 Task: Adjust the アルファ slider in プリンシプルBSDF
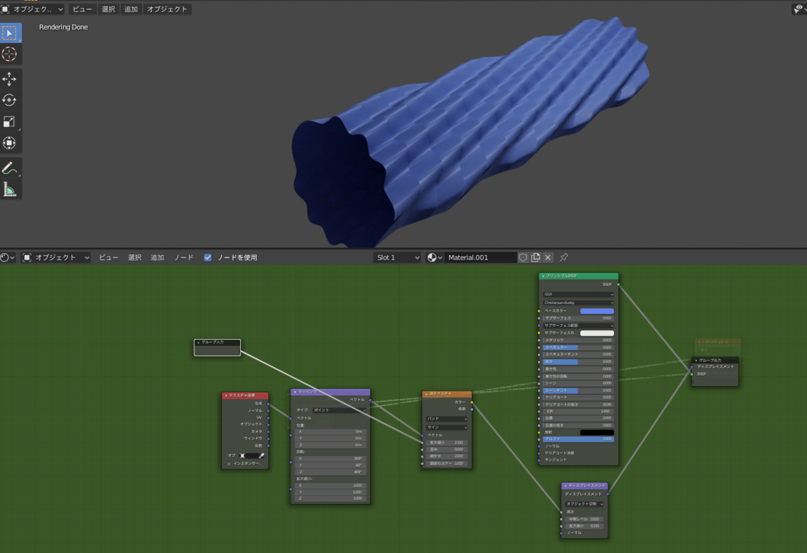pyautogui.click(x=578, y=439)
